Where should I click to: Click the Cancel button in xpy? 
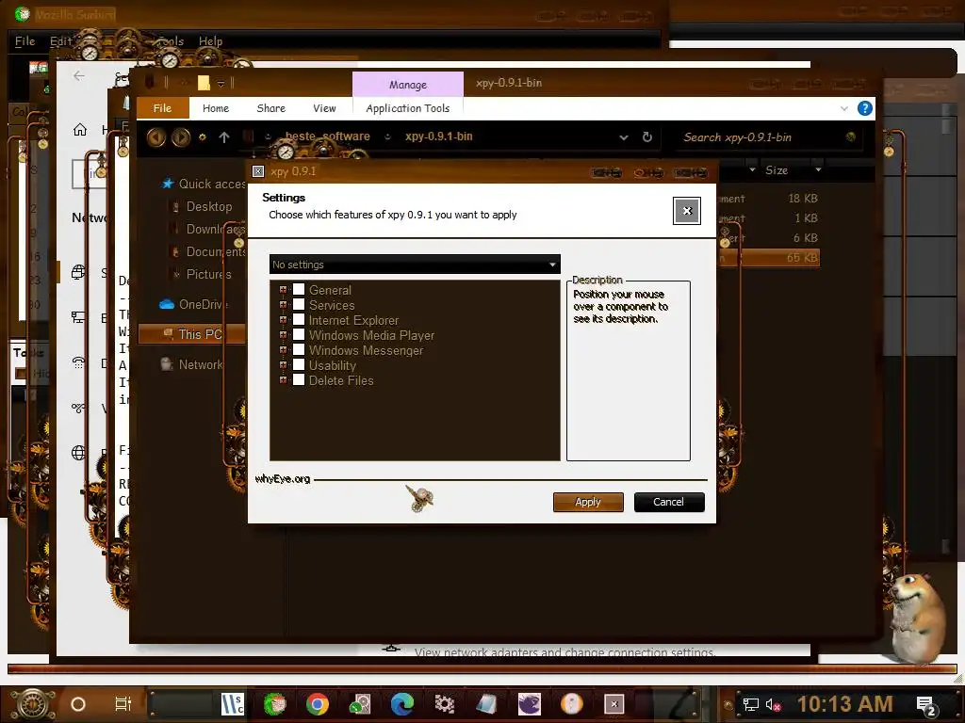pyautogui.click(x=669, y=502)
